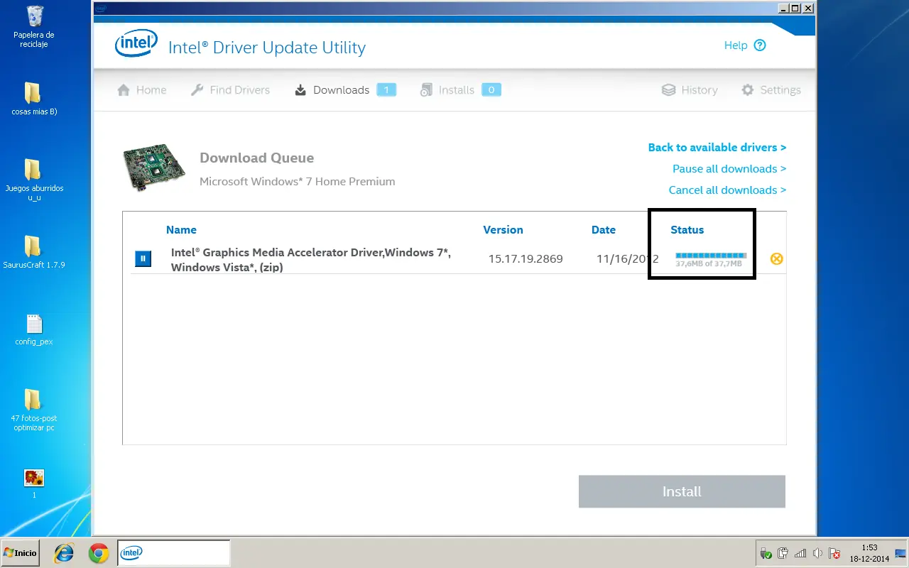
Task: Click the Install button
Action: (x=682, y=491)
